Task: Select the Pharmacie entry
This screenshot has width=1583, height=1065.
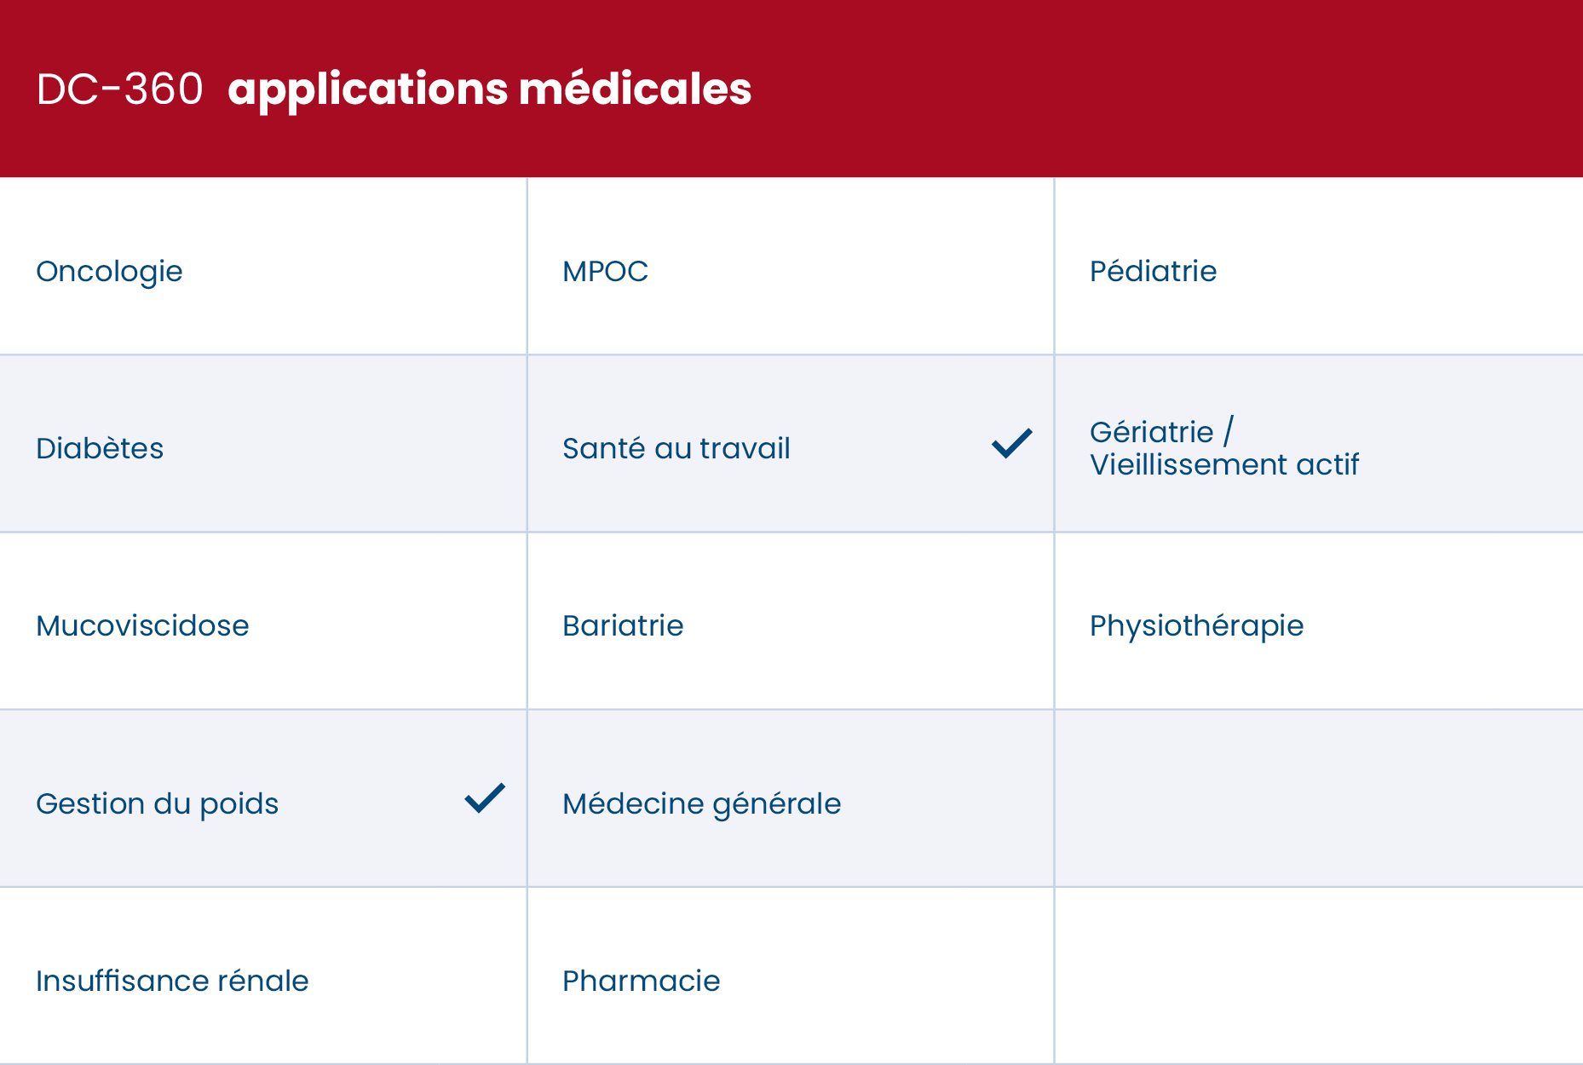Action: coord(641,981)
